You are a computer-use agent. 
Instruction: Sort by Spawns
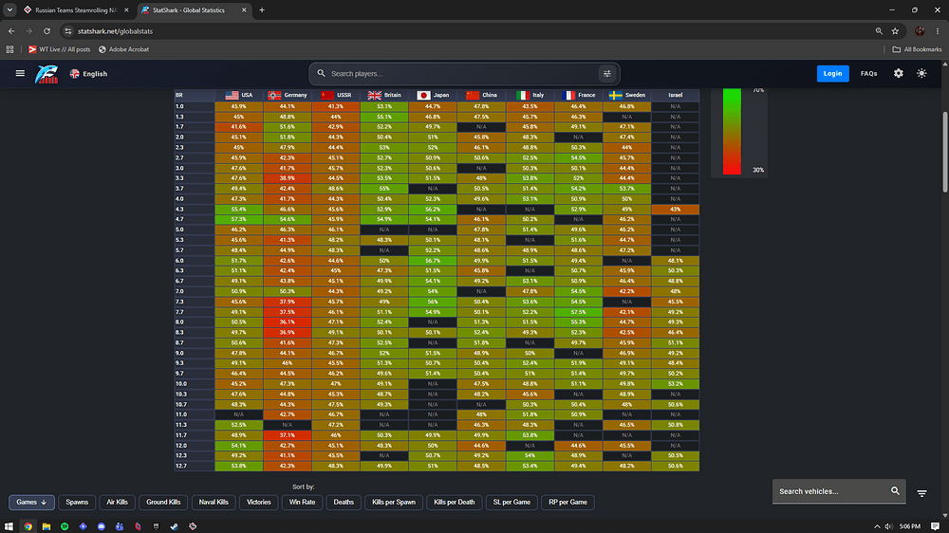point(77,502)
